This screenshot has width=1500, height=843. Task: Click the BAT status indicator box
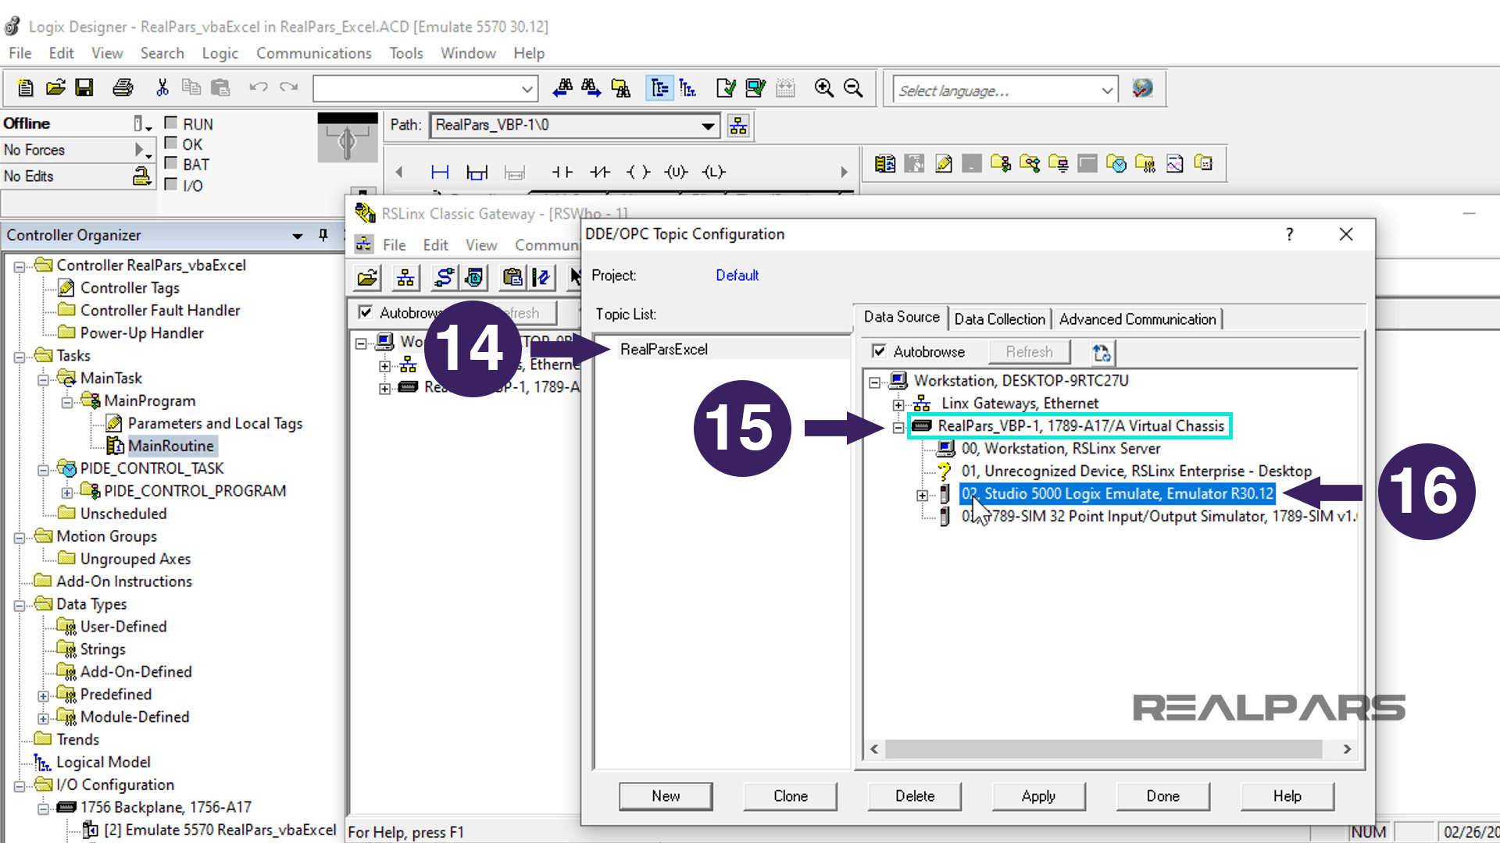click(x=171, y=164)
